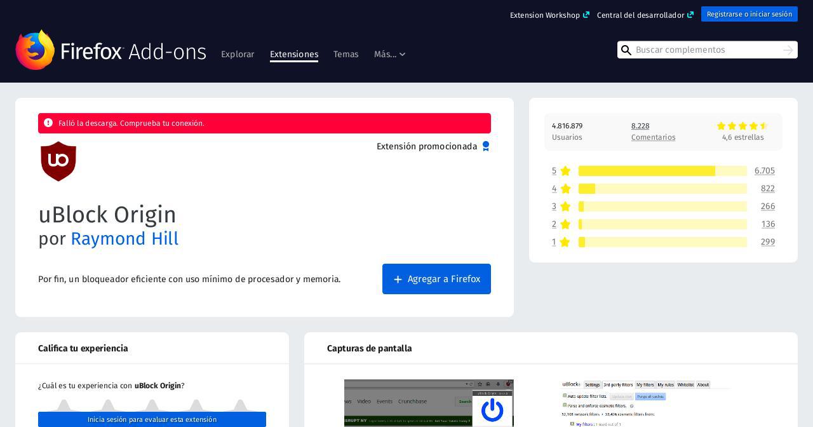Click the 4.816.879 Usuarios count
Screen dimensions: 813x427
click(567, 132)
